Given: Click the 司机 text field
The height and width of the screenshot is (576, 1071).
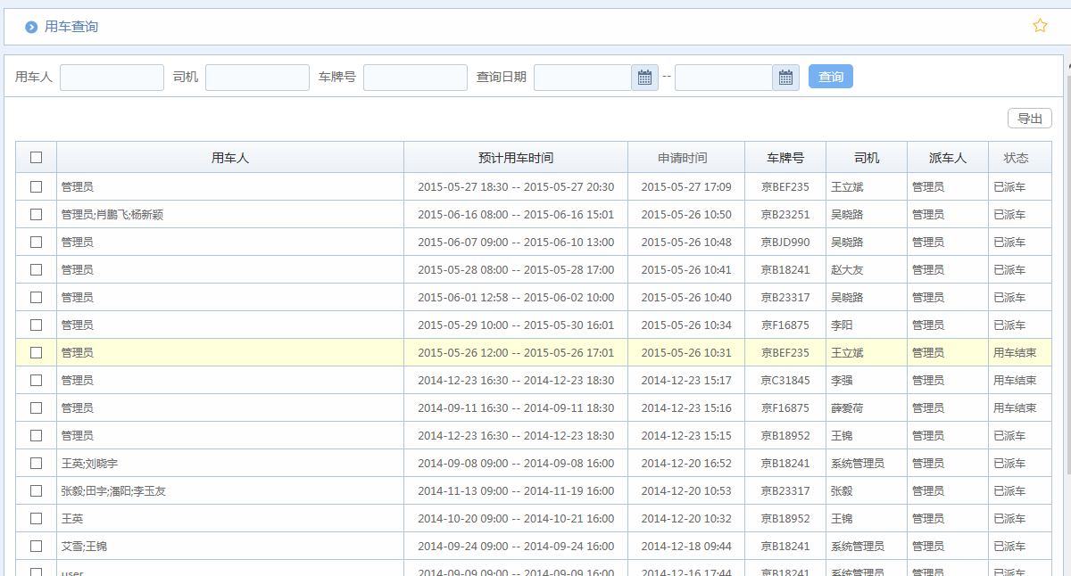Looking at the screenshot, I should point(257,78).
